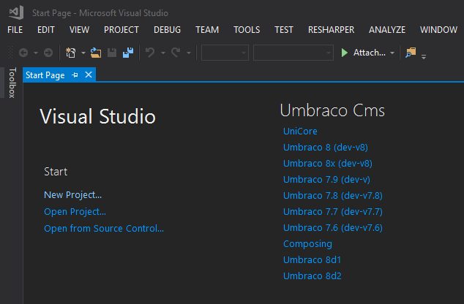Expand the Attach button dropdown arrow
Image resolution: width=464 pixels, height=304 pixels.
[392, 53]
